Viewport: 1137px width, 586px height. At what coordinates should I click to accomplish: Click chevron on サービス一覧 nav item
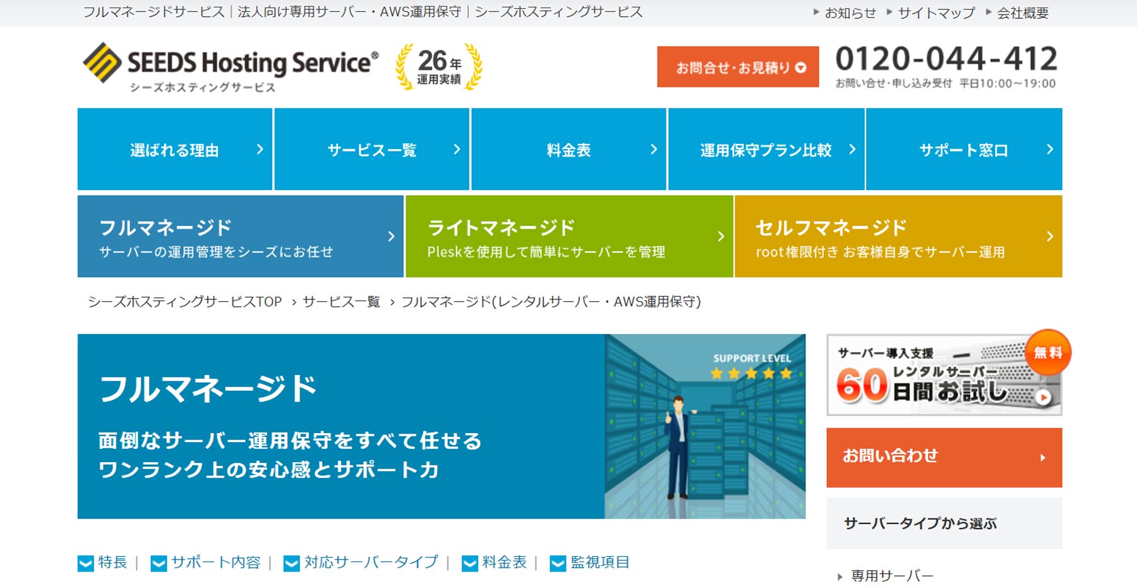[457, 149]
